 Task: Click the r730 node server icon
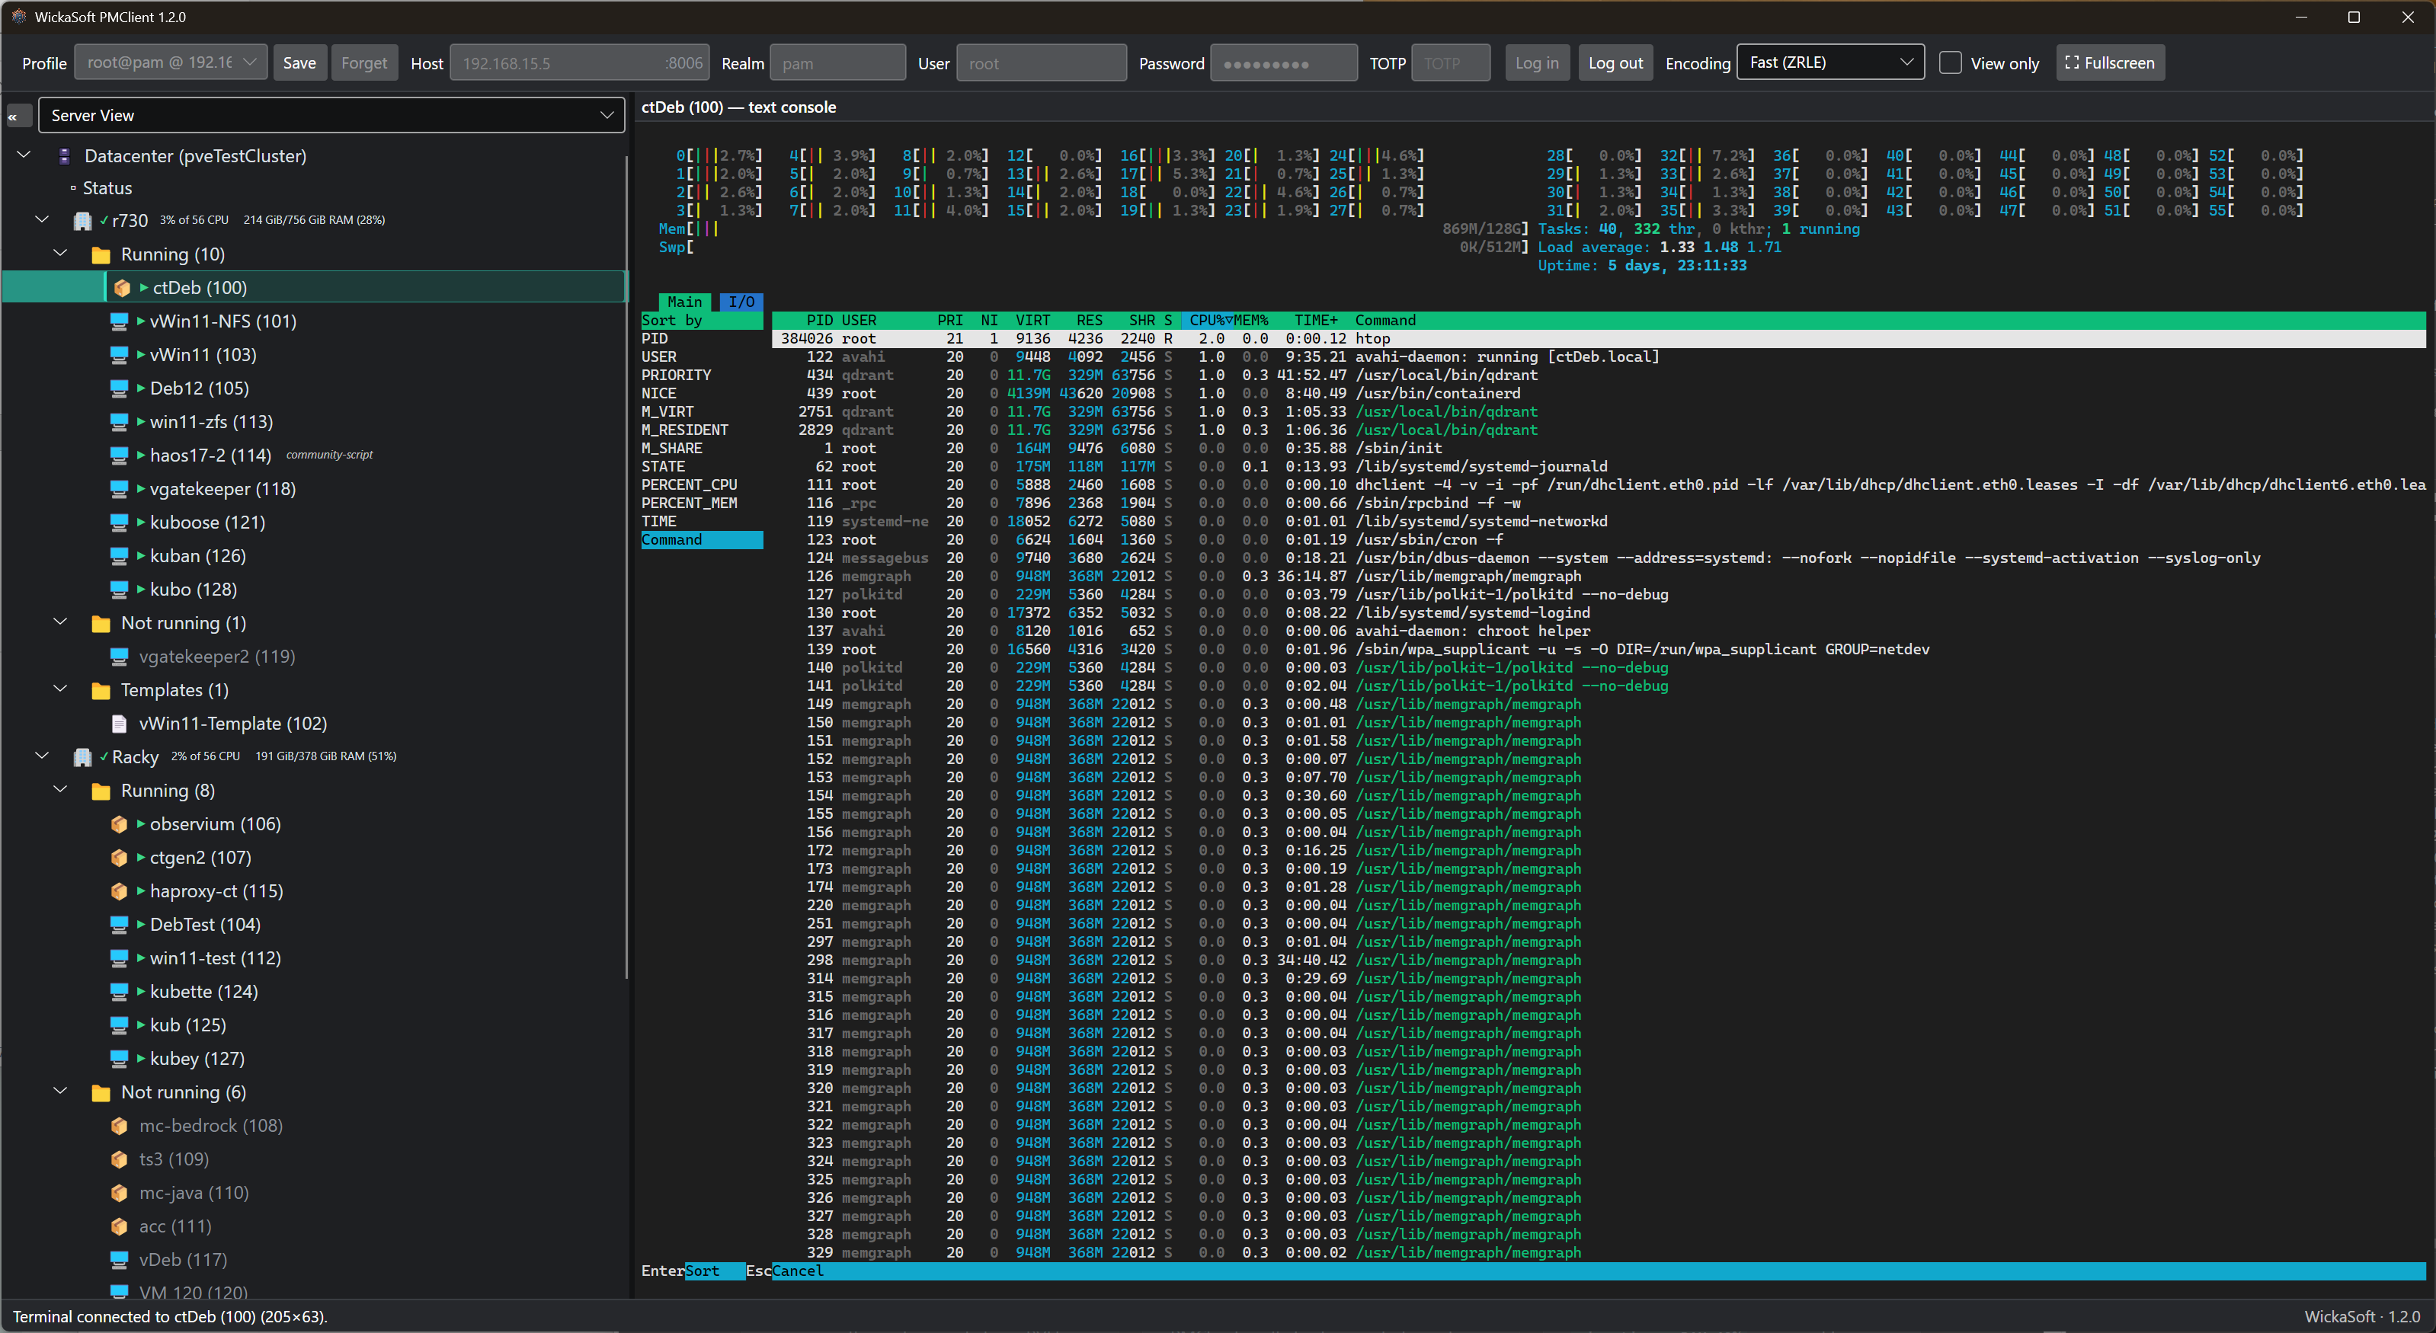(83, 221)
